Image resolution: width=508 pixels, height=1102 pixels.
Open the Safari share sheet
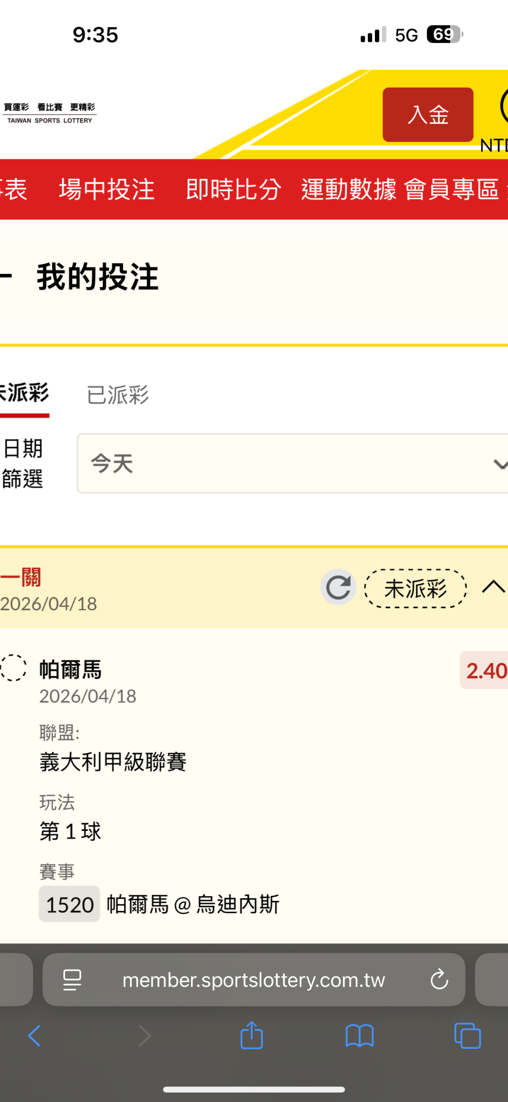252,1035
